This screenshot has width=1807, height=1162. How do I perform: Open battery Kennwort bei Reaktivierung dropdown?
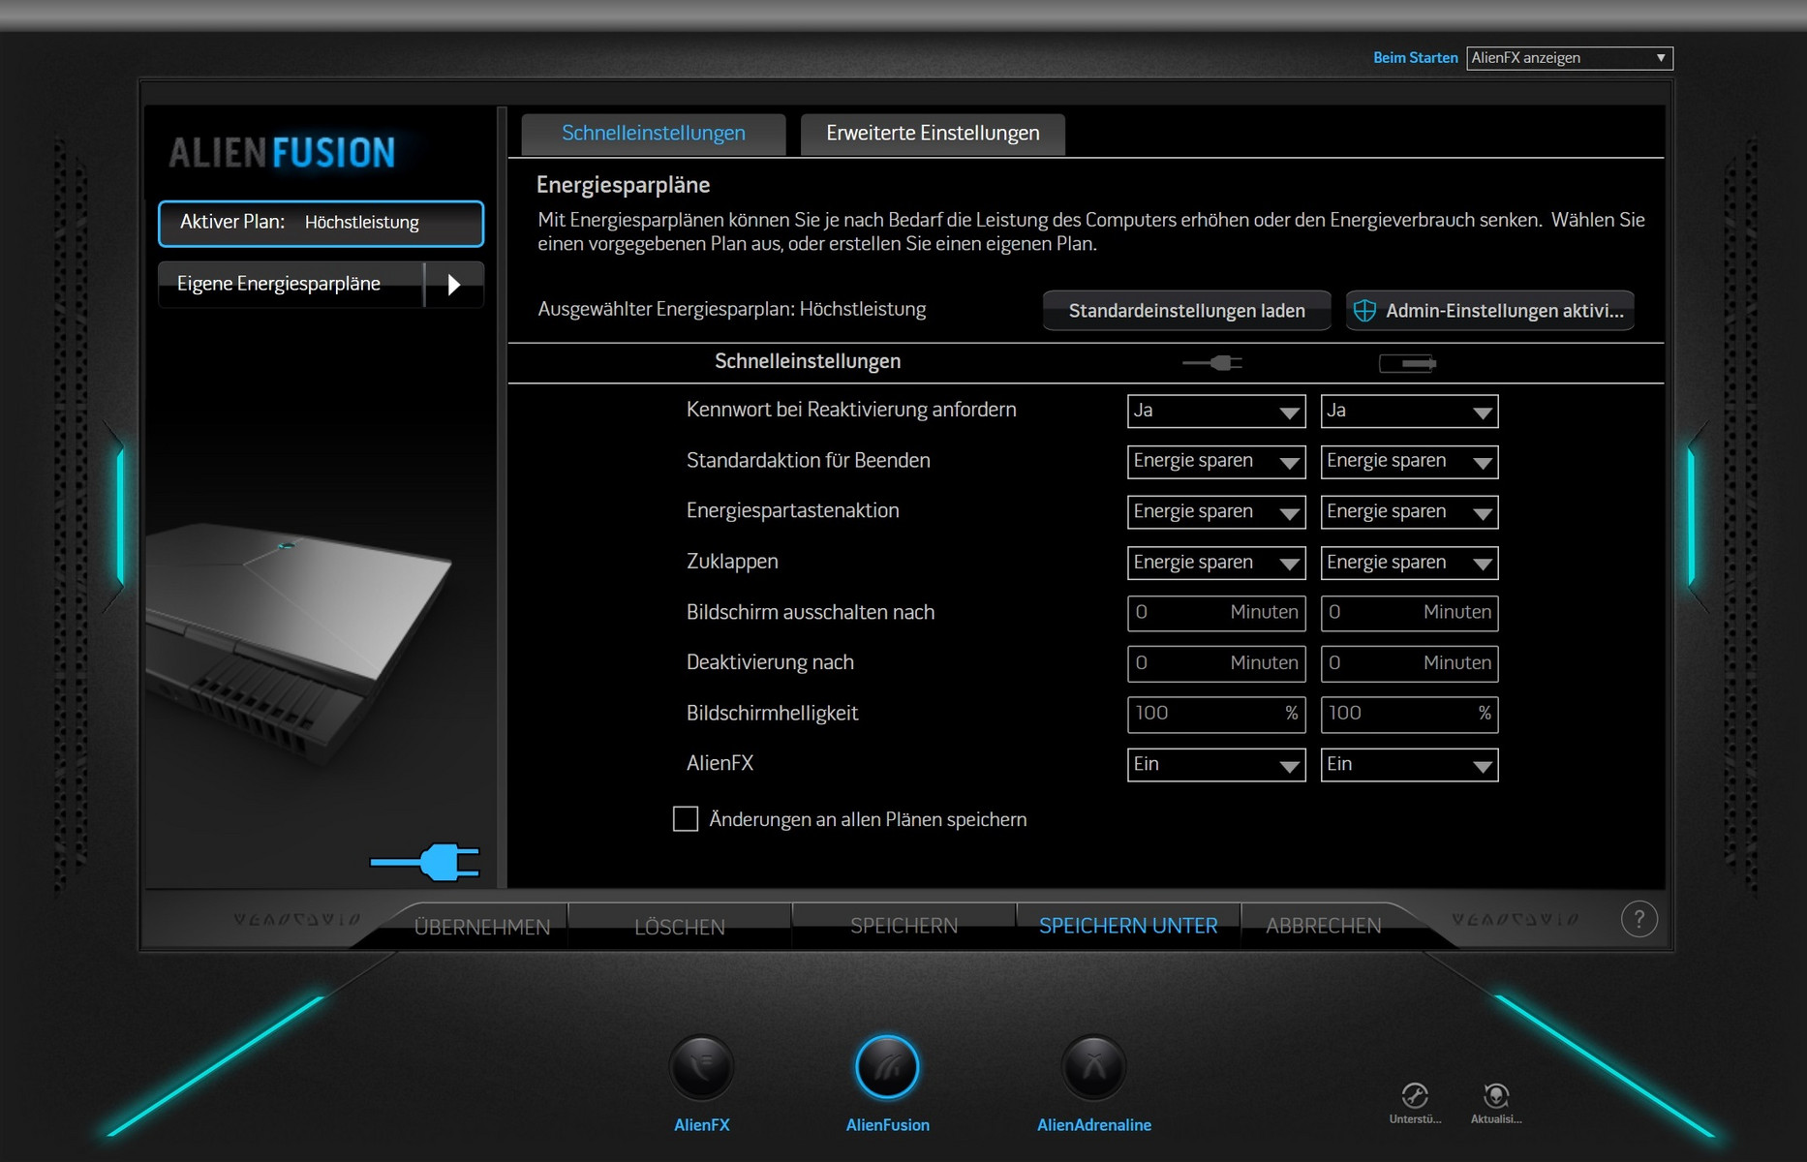[1409, 411]
